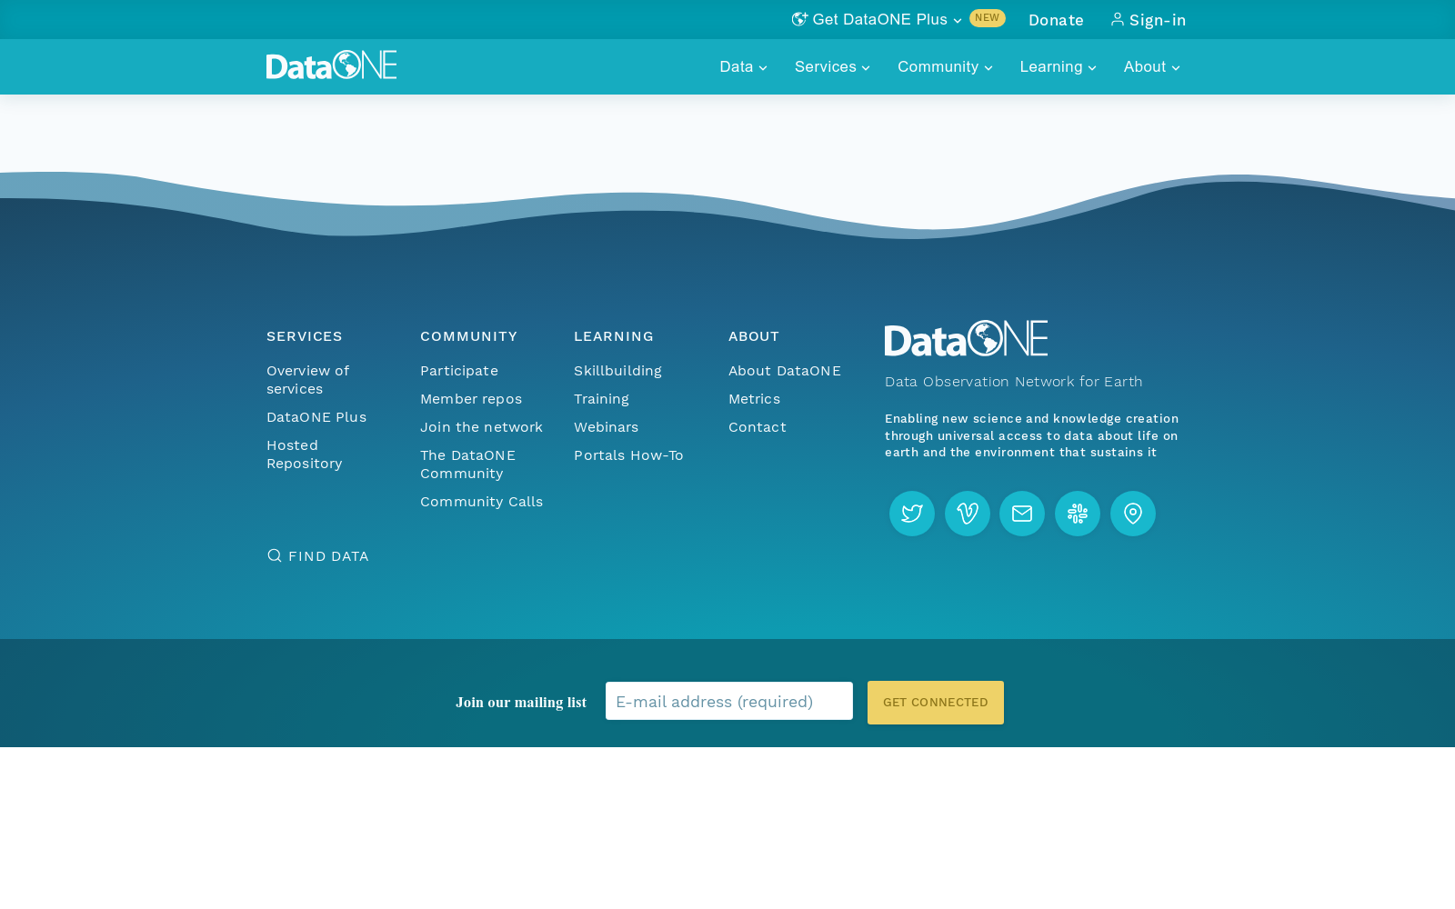Image resolution: width=1455 pixels, height=909 pixels.
Task: Select Join the network link
Action: pyautogui.click(x=481, y=427)
